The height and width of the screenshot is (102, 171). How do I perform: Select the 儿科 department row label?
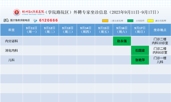pyautogui.click(x=11, y=60)
